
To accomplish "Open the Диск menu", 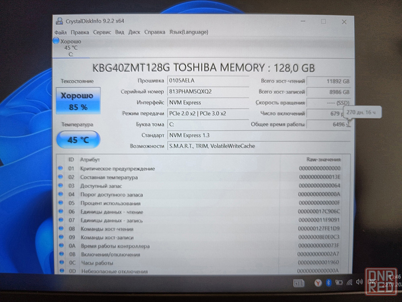I will tap(134, 33).
